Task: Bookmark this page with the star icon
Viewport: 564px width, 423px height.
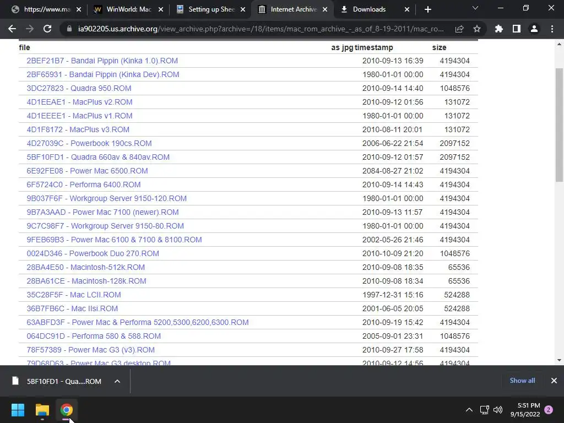Action: [477, 29]
